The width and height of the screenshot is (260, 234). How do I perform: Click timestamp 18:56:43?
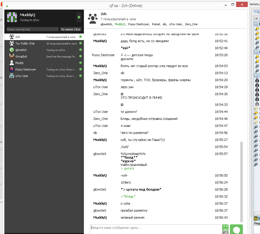[221, 218]
